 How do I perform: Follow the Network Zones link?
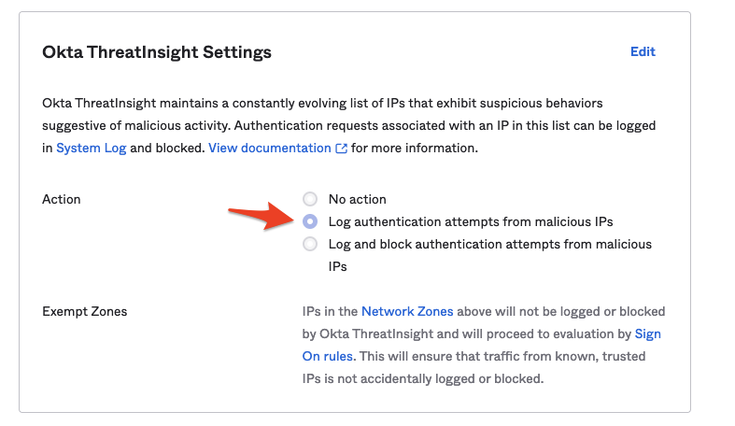point(407,311)
